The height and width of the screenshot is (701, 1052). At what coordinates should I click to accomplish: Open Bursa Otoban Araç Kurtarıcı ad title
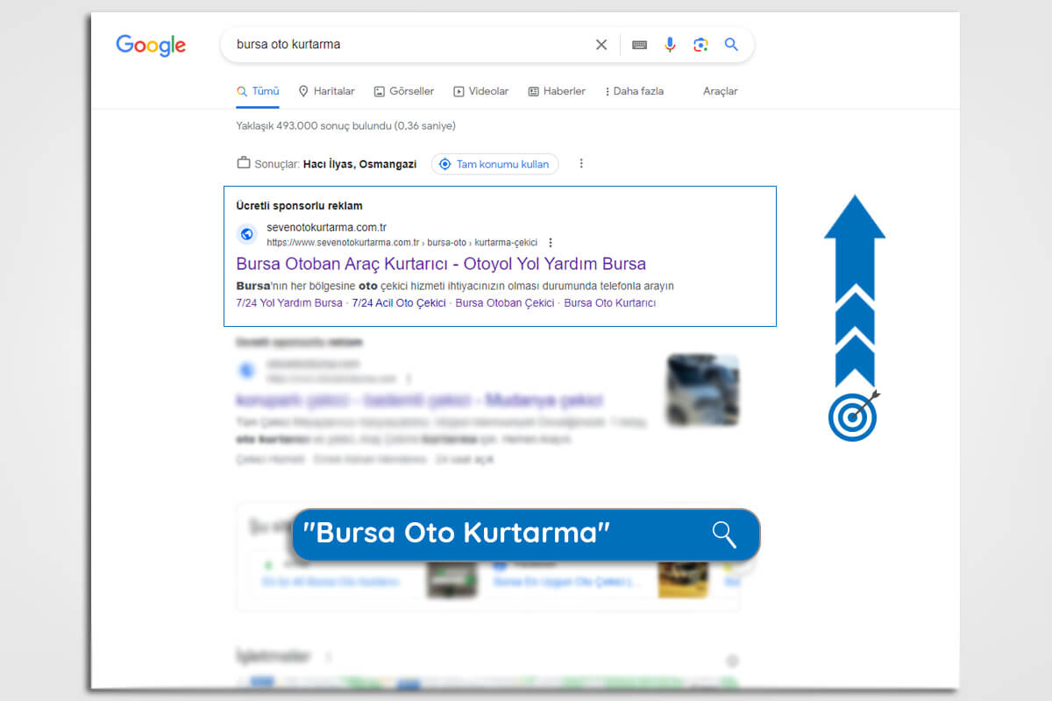(441, 264)
